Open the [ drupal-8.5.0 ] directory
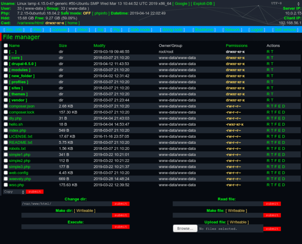The width and height of the screenshot is (302, 244). click(22, 64)
